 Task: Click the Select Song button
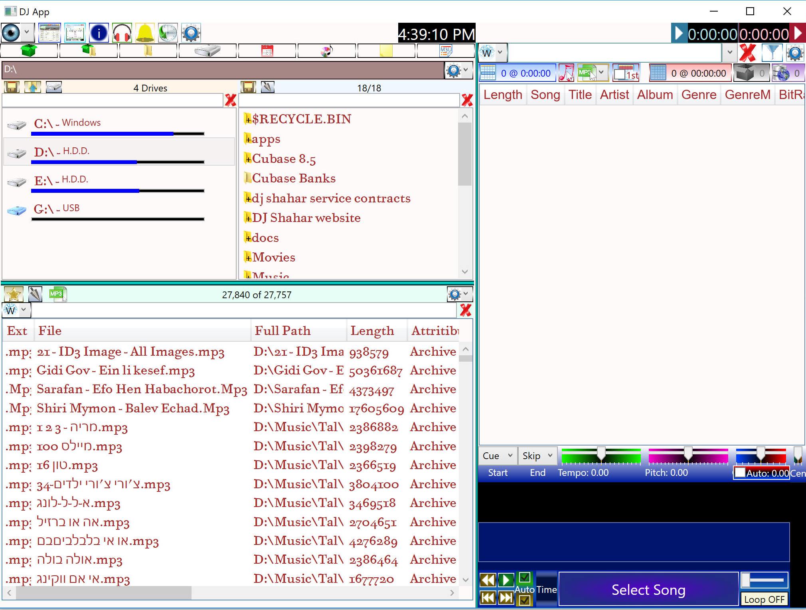point(648,590)
